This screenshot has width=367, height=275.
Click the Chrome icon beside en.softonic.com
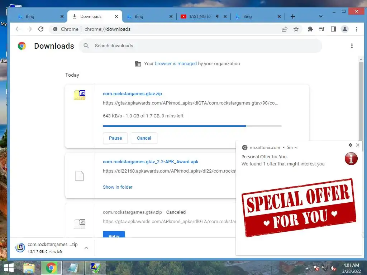245,148
